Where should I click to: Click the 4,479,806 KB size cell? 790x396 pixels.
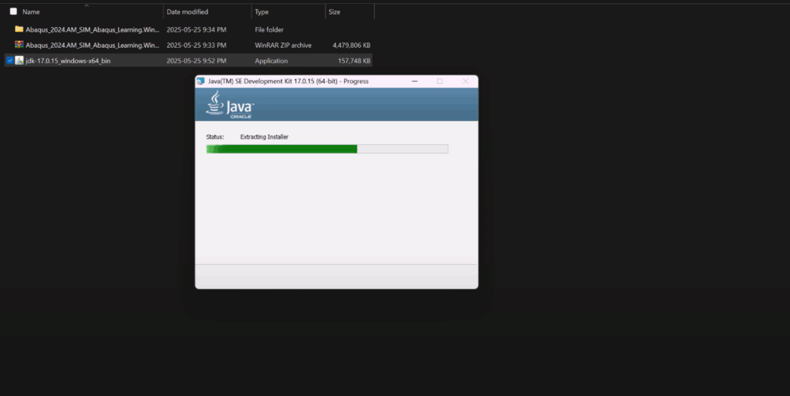(x=351, y=45)
